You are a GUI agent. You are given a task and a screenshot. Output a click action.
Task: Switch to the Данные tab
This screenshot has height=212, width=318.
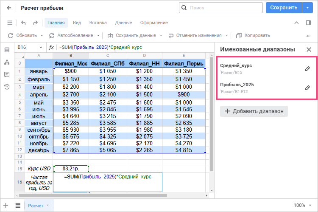click(x=123, y=23)
